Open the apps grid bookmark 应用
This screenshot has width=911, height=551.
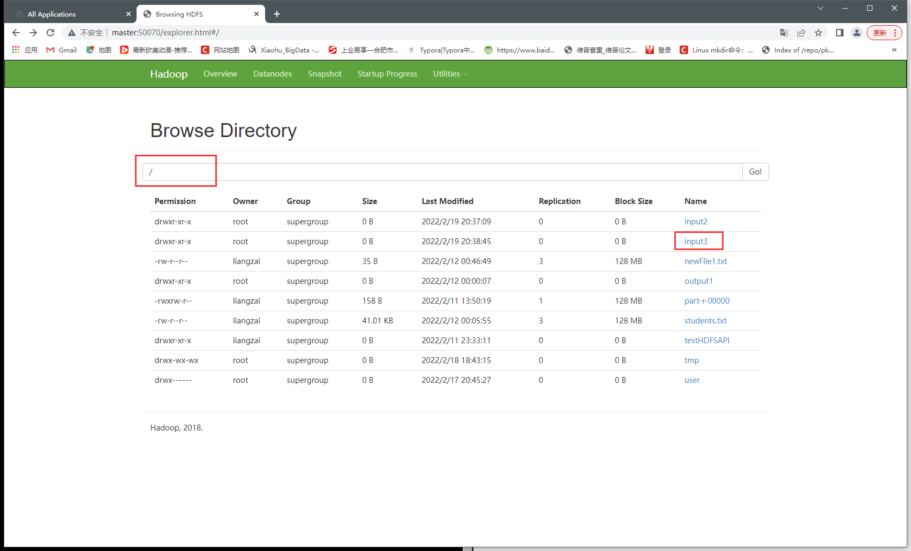coord(25,50)
